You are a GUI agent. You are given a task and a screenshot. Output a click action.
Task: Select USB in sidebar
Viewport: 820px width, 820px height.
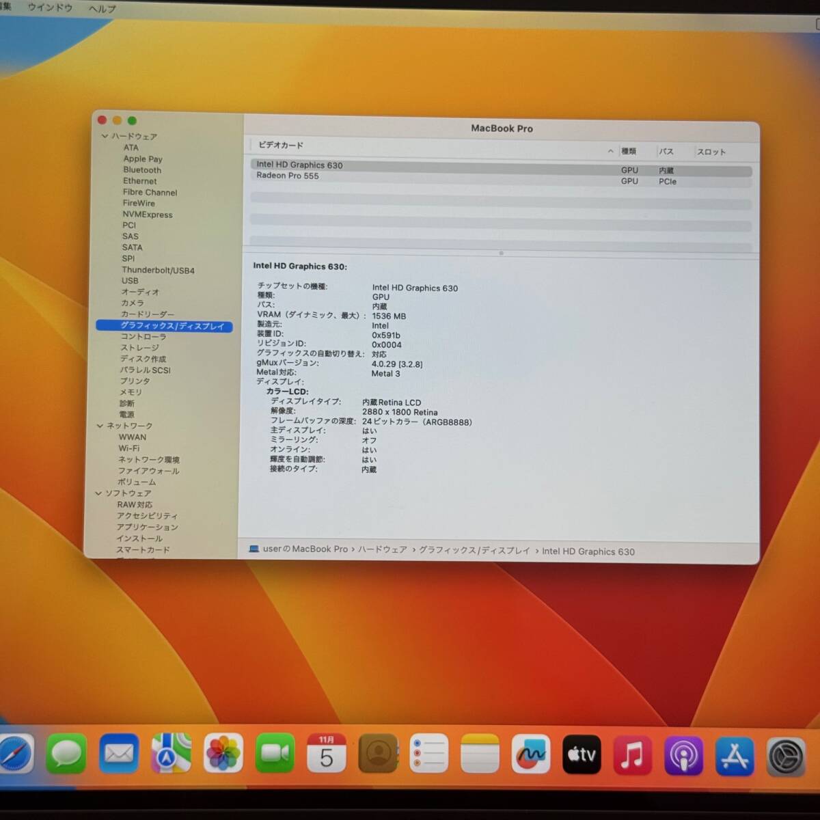click(x=130, y=281)
